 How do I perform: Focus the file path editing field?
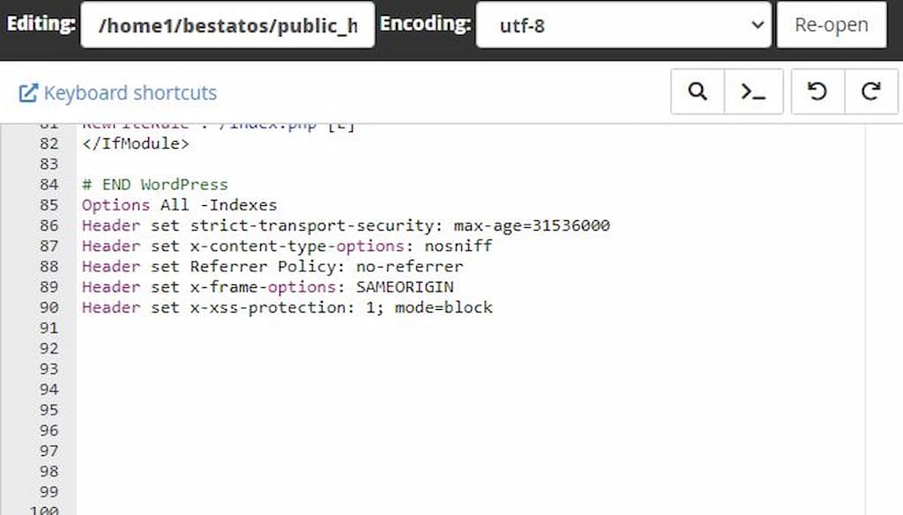228,25
